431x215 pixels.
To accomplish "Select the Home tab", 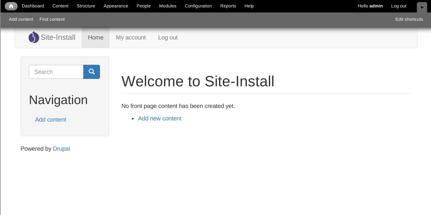I will (95, 37).
